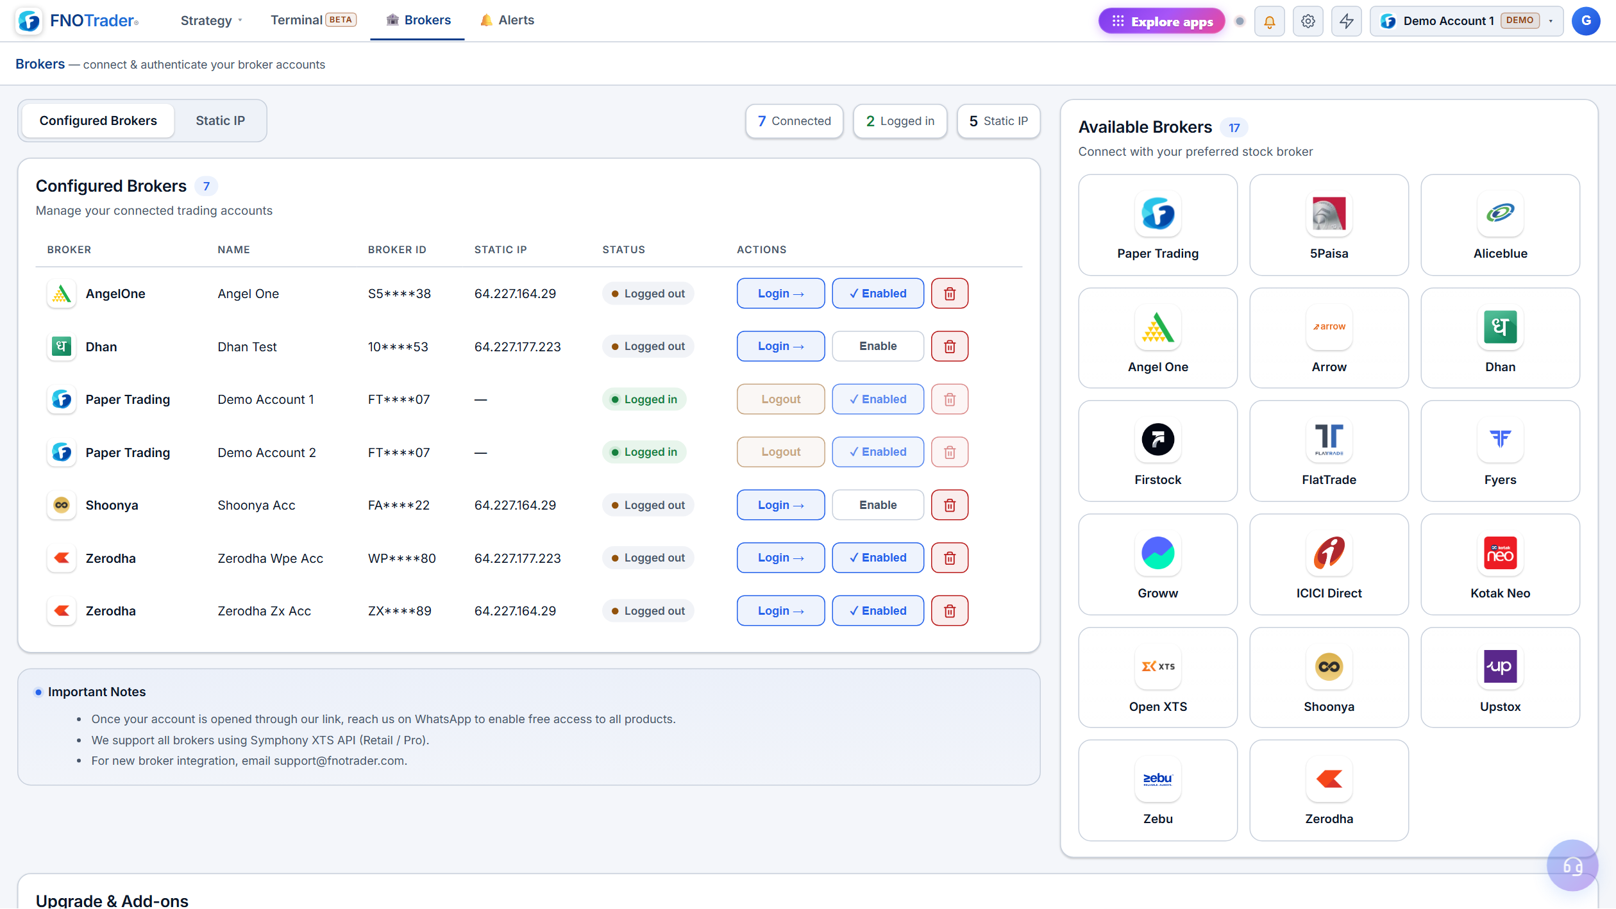Select the FlatTrade broker card
1616x909 pixels.
[1329, 451]
